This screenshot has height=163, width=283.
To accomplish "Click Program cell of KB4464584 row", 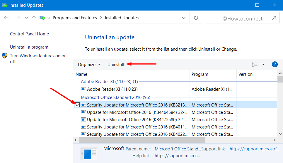I will coord(212,112).
